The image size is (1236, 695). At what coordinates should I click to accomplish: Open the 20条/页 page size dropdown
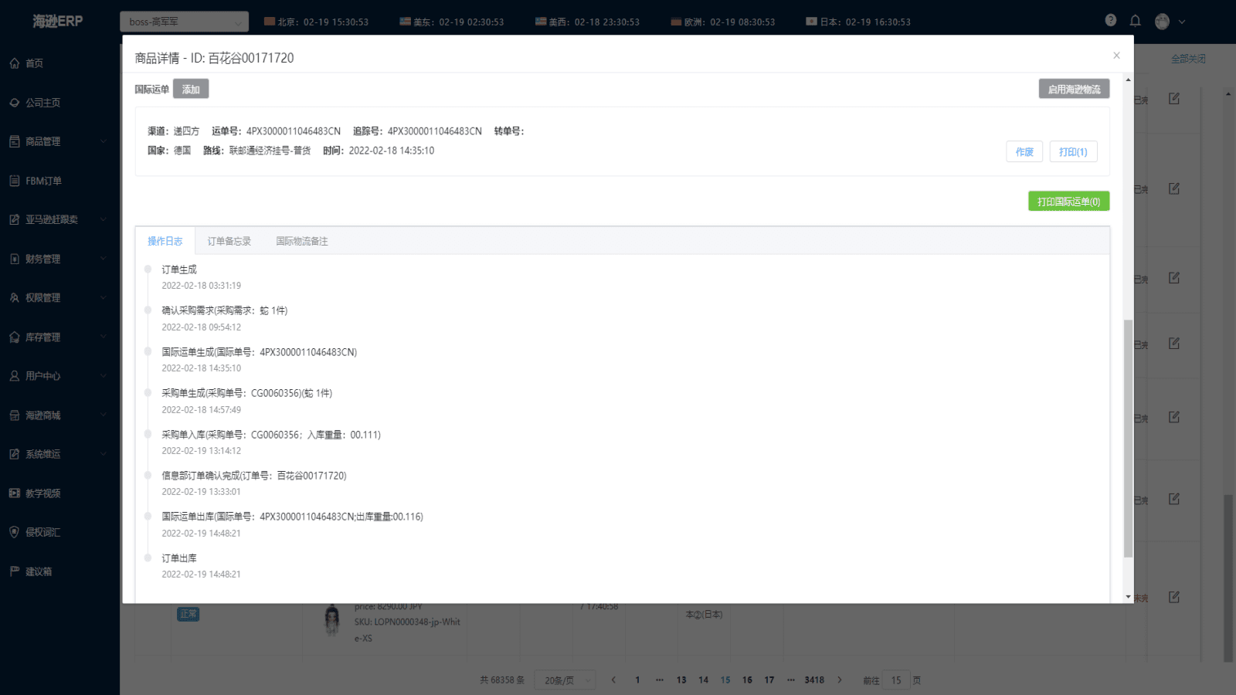[569, 680]
